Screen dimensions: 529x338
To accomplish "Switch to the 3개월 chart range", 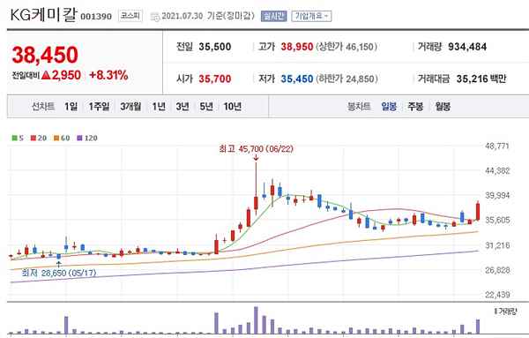I will pyautogui.click(x=130, y=107).
